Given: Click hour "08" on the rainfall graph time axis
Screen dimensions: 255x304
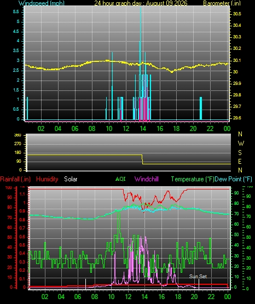Looking at the screenshot, I should (x=95, y=297).
